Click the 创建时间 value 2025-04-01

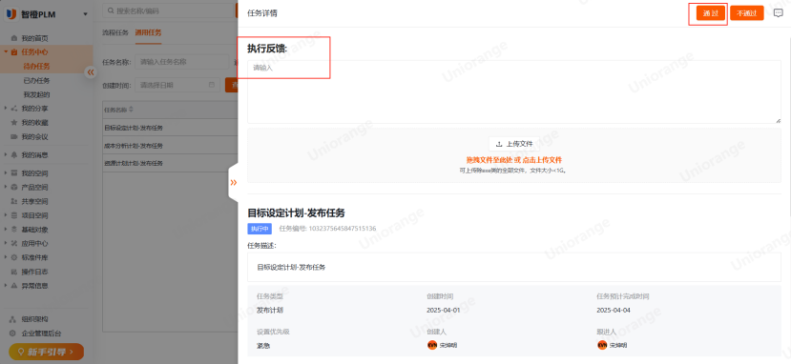444,310
